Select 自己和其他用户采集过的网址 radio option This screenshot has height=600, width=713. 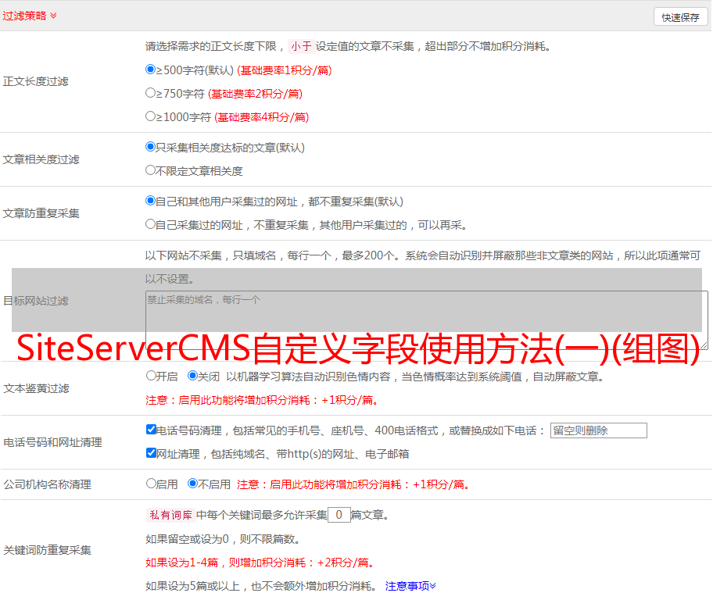pyautogui.click(x=151, y=201)
